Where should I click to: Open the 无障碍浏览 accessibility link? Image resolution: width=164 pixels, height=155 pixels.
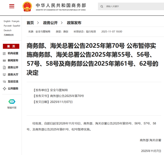tap(8, 35)
